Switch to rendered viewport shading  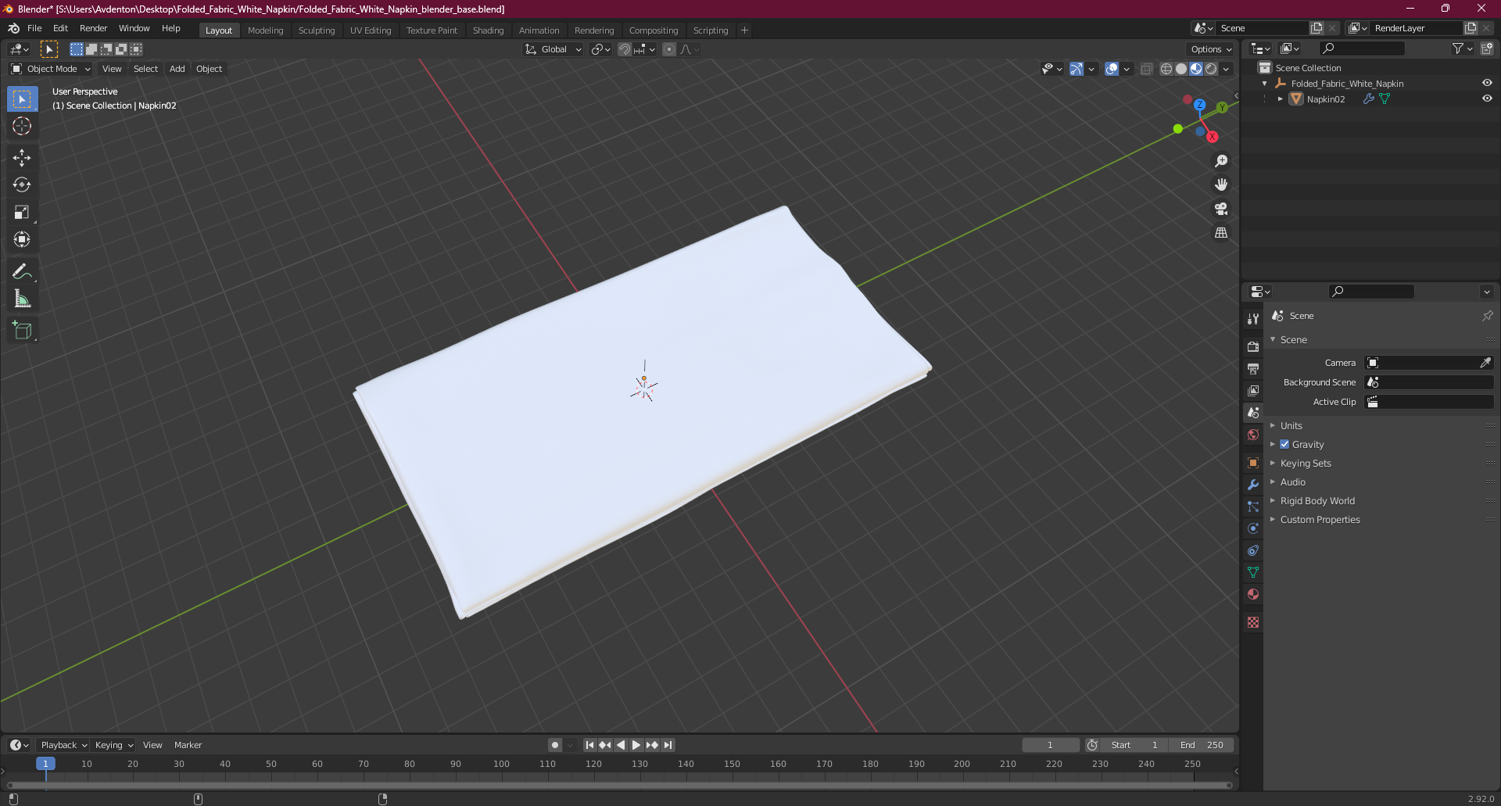[x=1211, y=69]
